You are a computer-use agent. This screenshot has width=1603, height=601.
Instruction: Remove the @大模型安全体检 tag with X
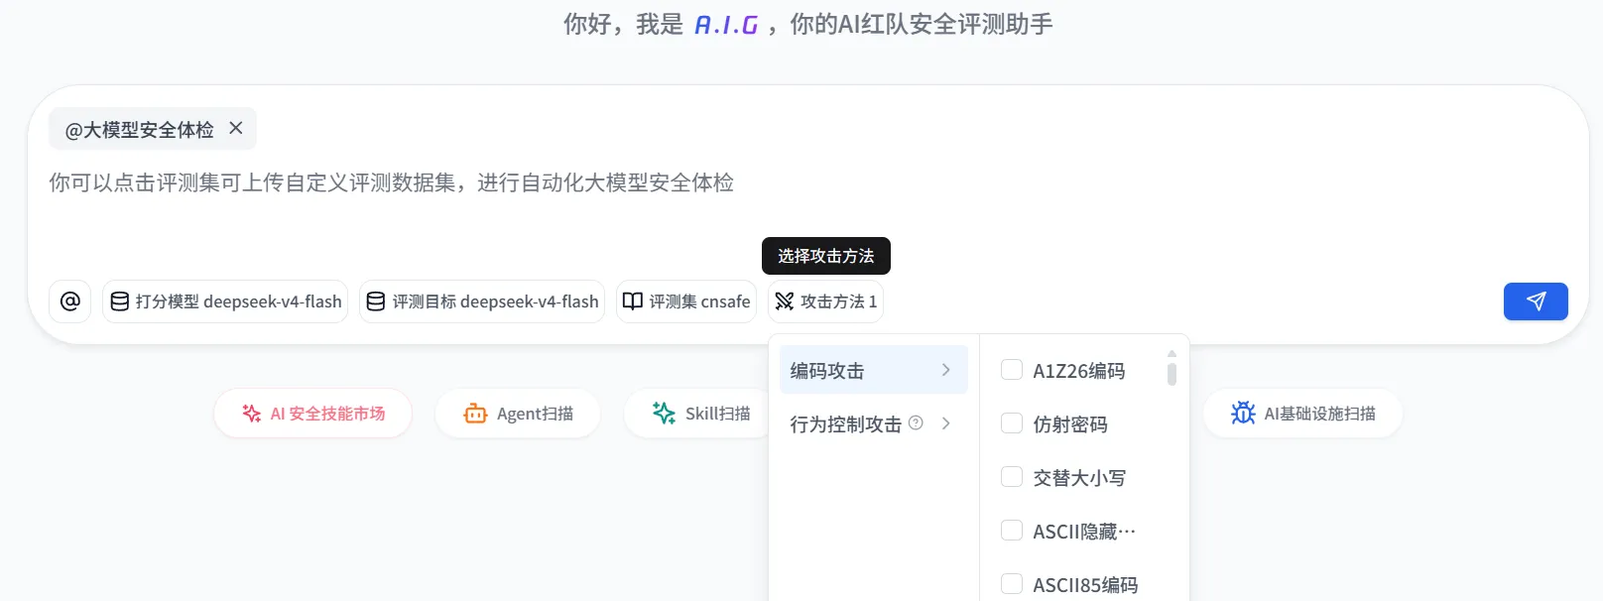(x=236, y=128)
